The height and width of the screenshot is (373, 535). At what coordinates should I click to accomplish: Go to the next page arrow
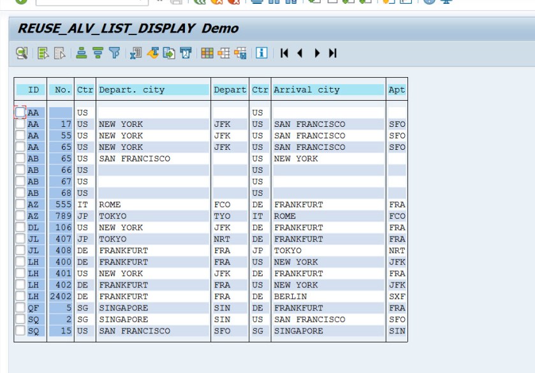(317, 54)
